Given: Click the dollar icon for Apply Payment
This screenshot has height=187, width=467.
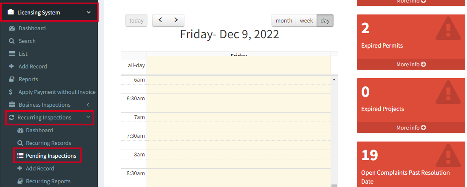Looking at the screenshot, I should (11, 92).
